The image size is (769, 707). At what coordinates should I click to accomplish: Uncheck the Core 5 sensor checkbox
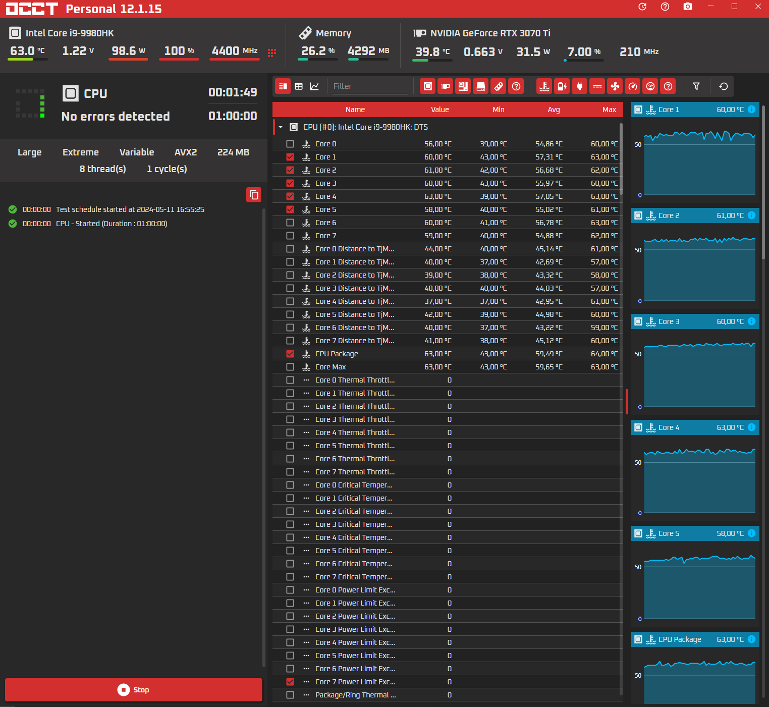290,209
